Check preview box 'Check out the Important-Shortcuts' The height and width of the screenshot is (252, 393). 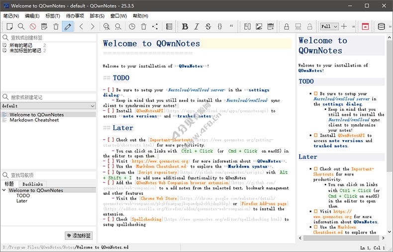[x=316, y=169]
